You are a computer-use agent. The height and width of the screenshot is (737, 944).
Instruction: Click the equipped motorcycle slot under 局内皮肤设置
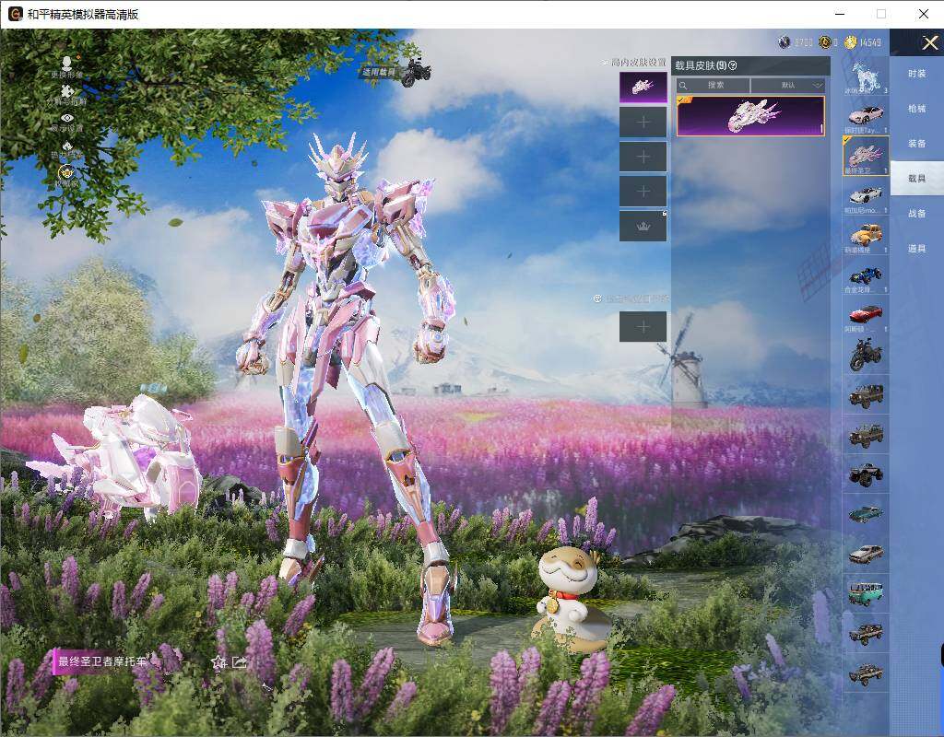click(x=643, y=88)
